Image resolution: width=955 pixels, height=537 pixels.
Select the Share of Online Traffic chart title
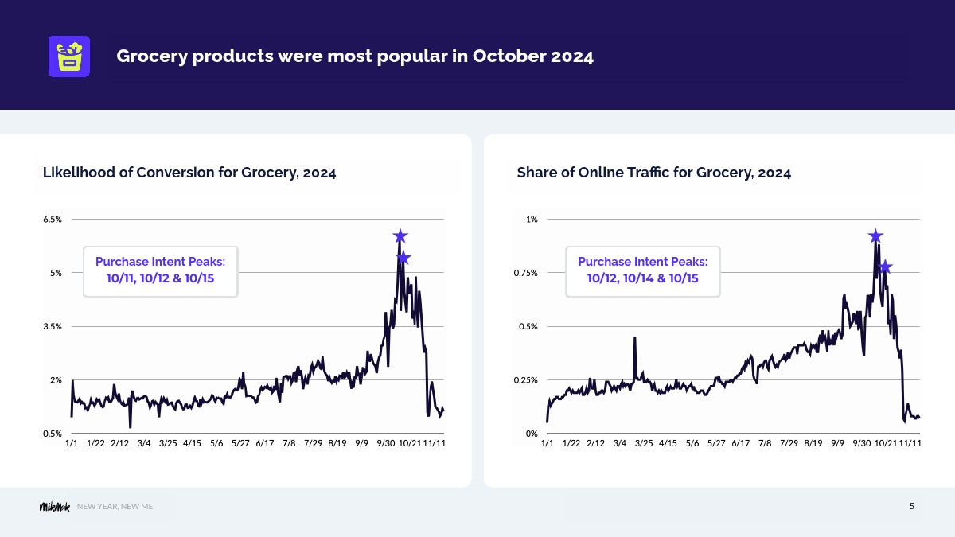[654, 173]
